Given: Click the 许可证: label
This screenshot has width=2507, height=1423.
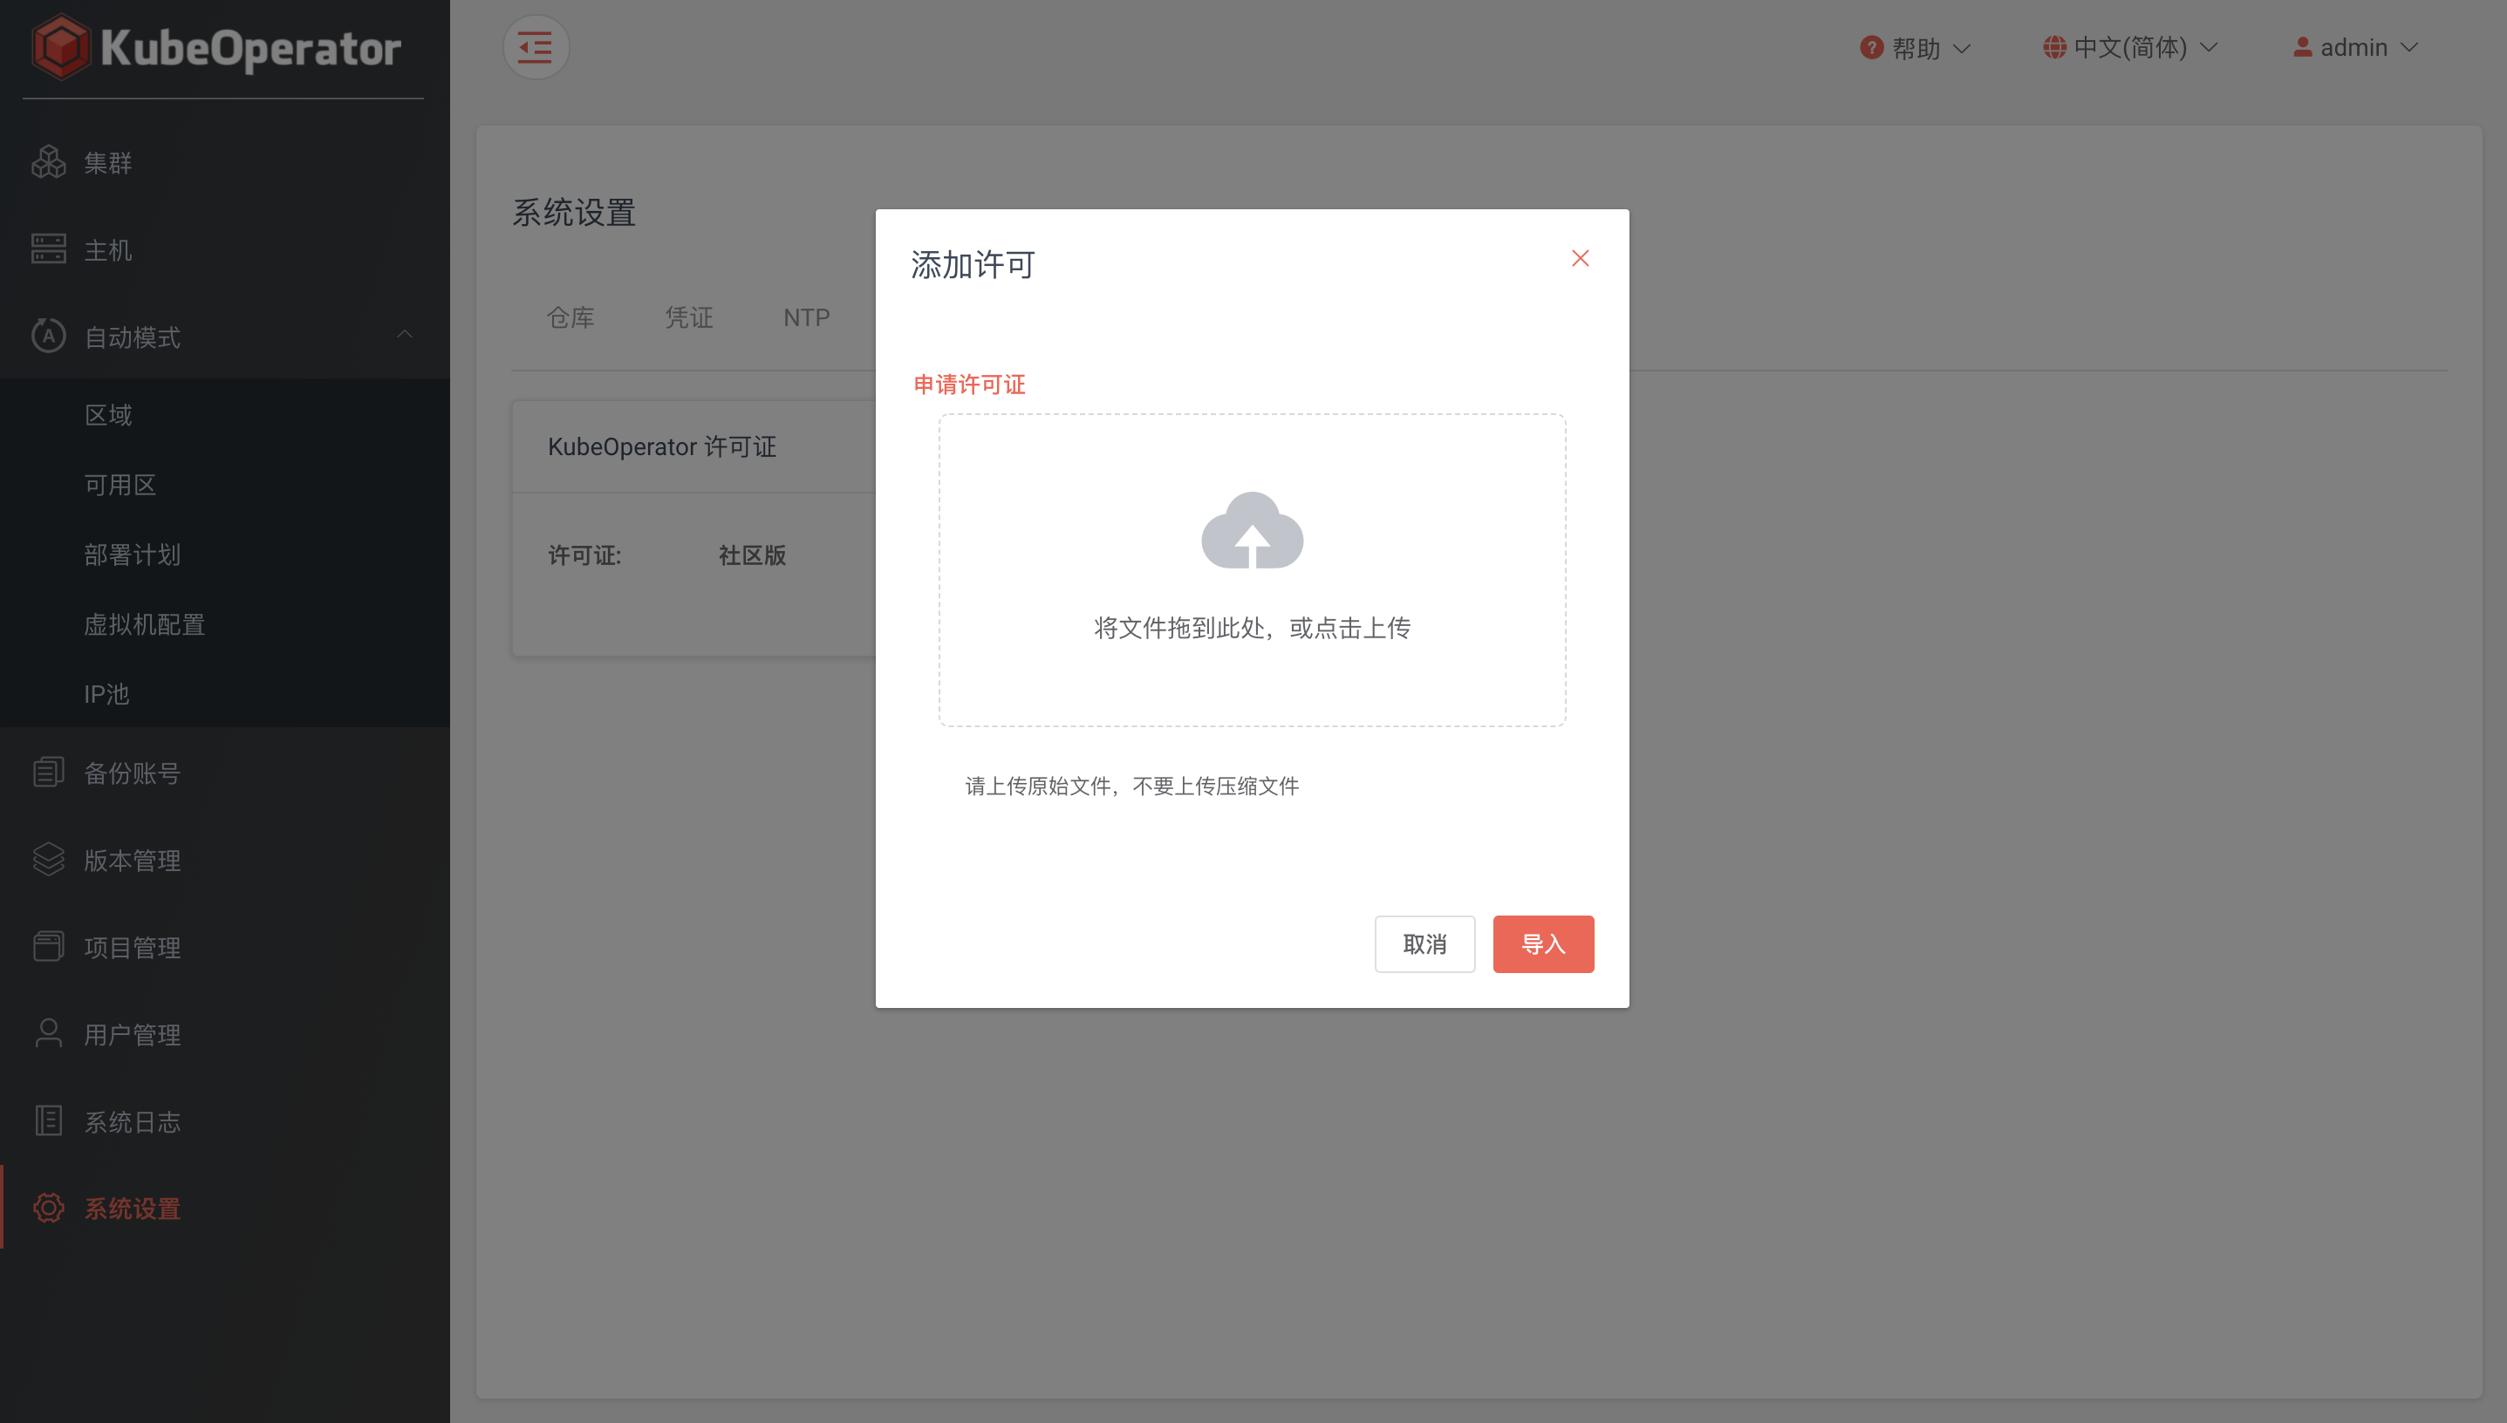Looking at the screenshot, I should pos(584,555).
